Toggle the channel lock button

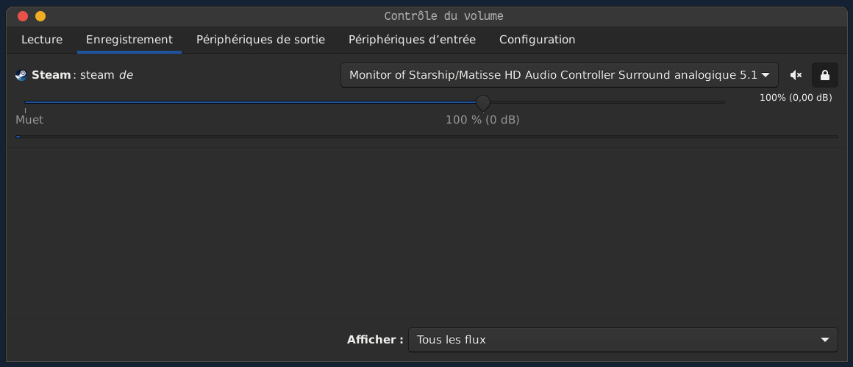point(824,75)
